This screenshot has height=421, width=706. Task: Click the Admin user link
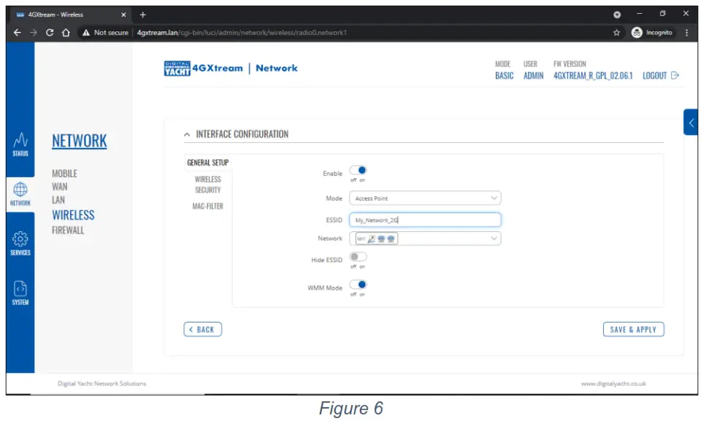pos(534,76)
